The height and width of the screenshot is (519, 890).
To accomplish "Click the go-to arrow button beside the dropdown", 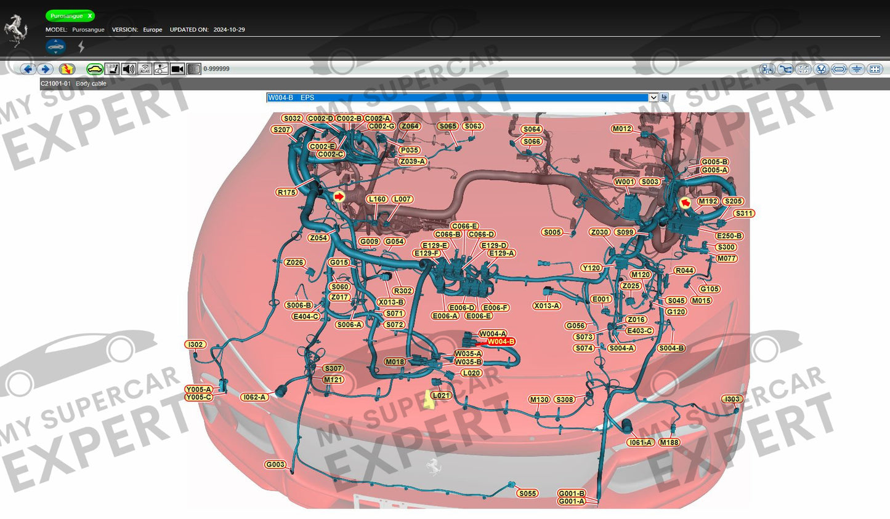I will pos(664,97).
